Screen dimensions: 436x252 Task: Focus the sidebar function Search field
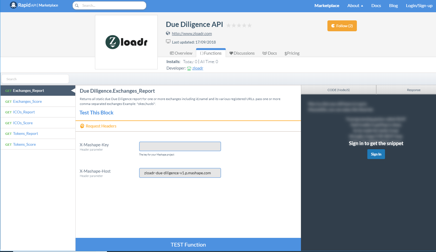point(35,79)
